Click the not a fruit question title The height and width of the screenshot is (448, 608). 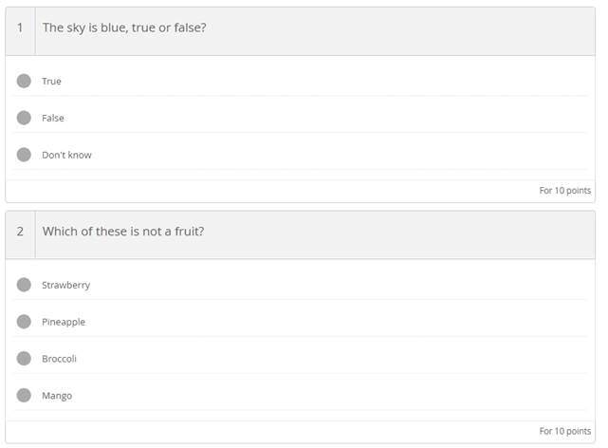point(123,232)
